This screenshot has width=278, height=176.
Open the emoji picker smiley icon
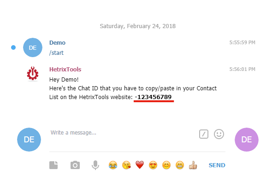[219, 134]
